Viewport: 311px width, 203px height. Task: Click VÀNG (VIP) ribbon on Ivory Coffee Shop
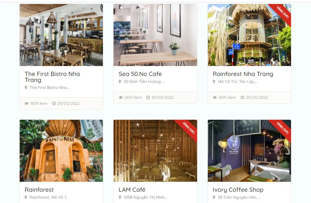[x=282, y=128]
